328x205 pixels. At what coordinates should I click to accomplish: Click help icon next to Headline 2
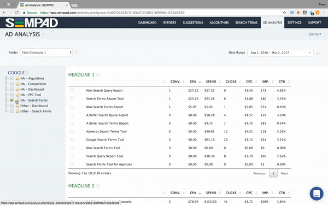coord(98,186)
